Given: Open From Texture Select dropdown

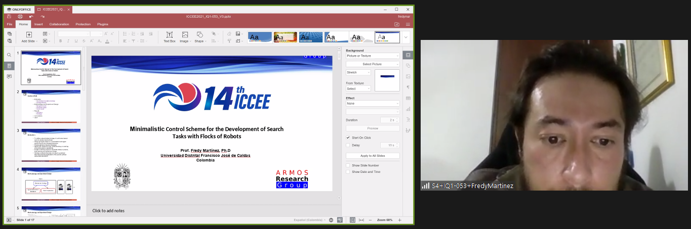Looking at the screenshot, I should (358, 88).
